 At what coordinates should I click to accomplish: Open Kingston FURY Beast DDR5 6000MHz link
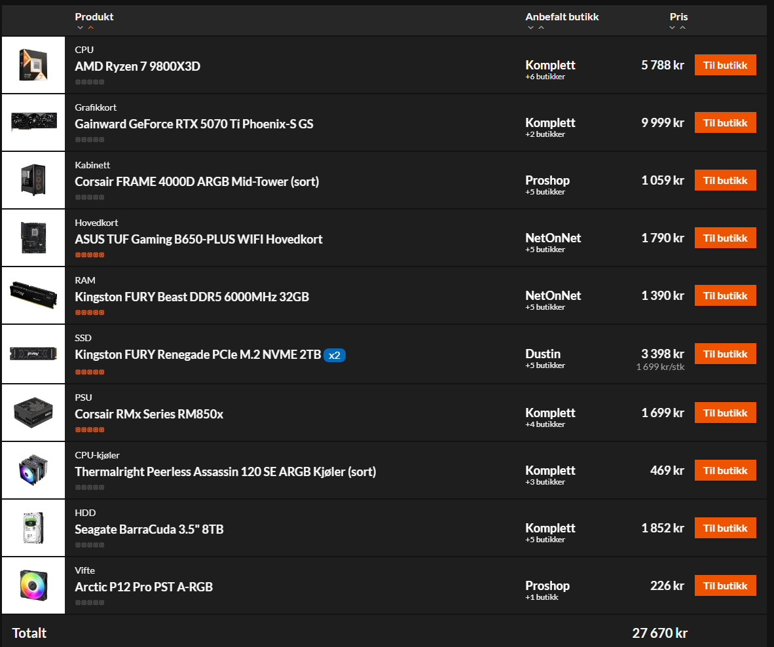pos(191,297)
